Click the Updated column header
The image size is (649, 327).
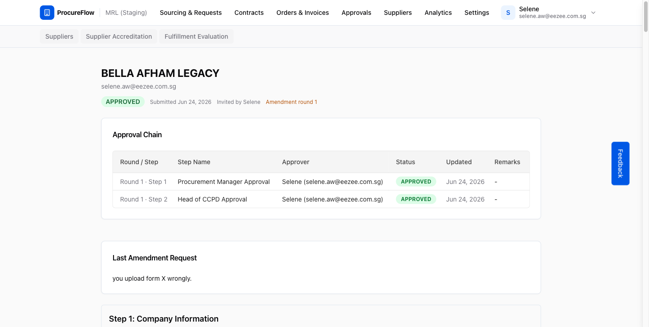459,162
